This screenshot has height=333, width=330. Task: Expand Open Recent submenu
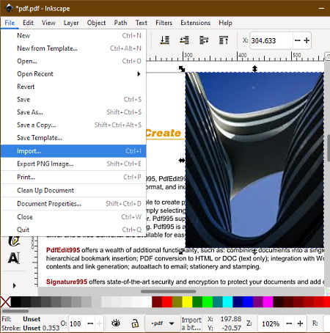[x=73, y=74]
